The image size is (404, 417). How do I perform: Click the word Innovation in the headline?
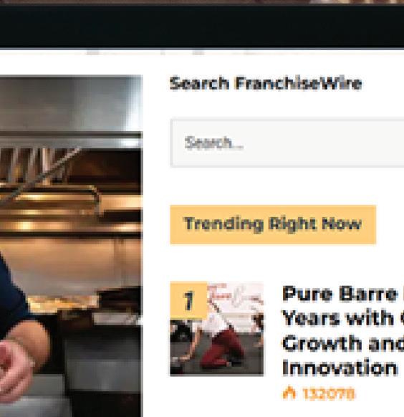click(x=340, y=368)
